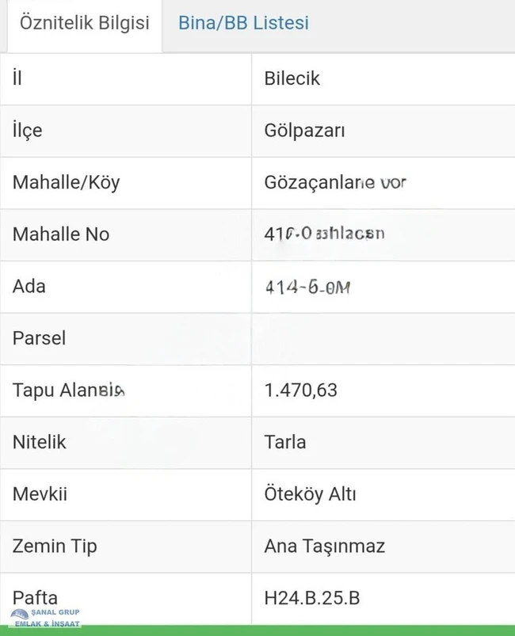Select the Öteköy Altı location value
The width and height of the screenshot is (515, 636).
tap(310, 494)
